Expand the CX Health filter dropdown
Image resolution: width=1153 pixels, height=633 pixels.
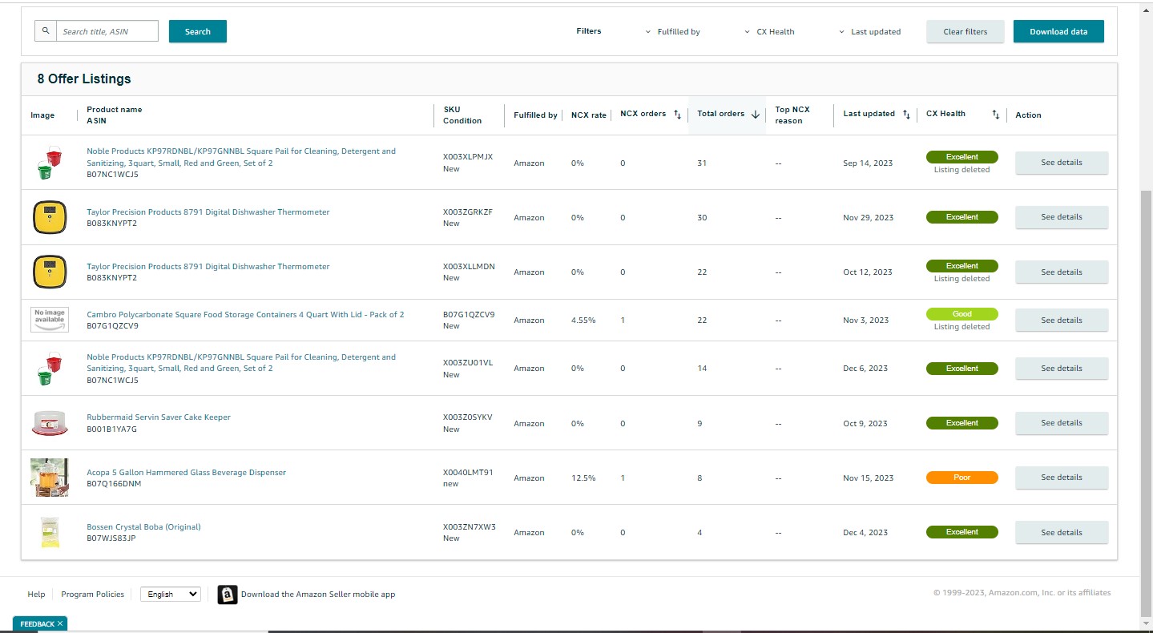pyautogui.click(x=769, y=32)
